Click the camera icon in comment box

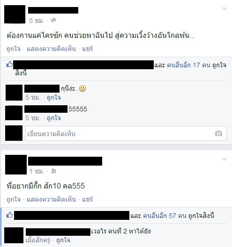click(x=218, y=133)
